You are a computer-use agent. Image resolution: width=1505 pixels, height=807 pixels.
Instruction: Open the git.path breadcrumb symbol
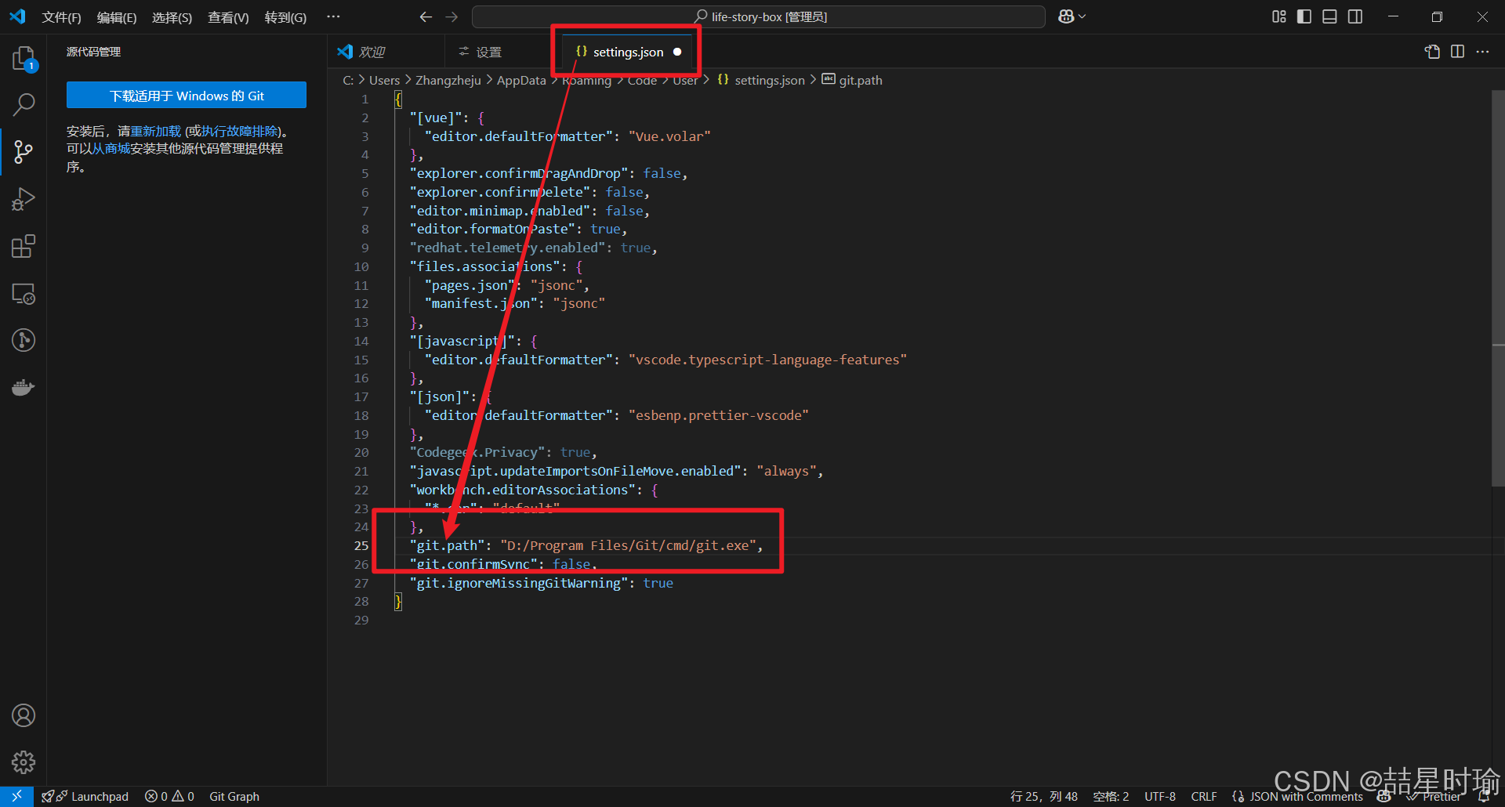(x=852, y=80)
